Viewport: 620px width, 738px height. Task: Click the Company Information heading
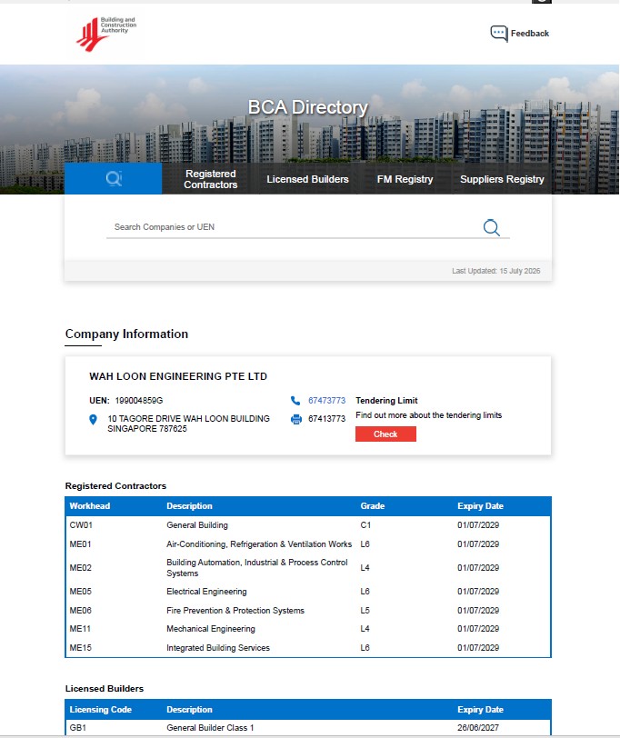(126, 334)
